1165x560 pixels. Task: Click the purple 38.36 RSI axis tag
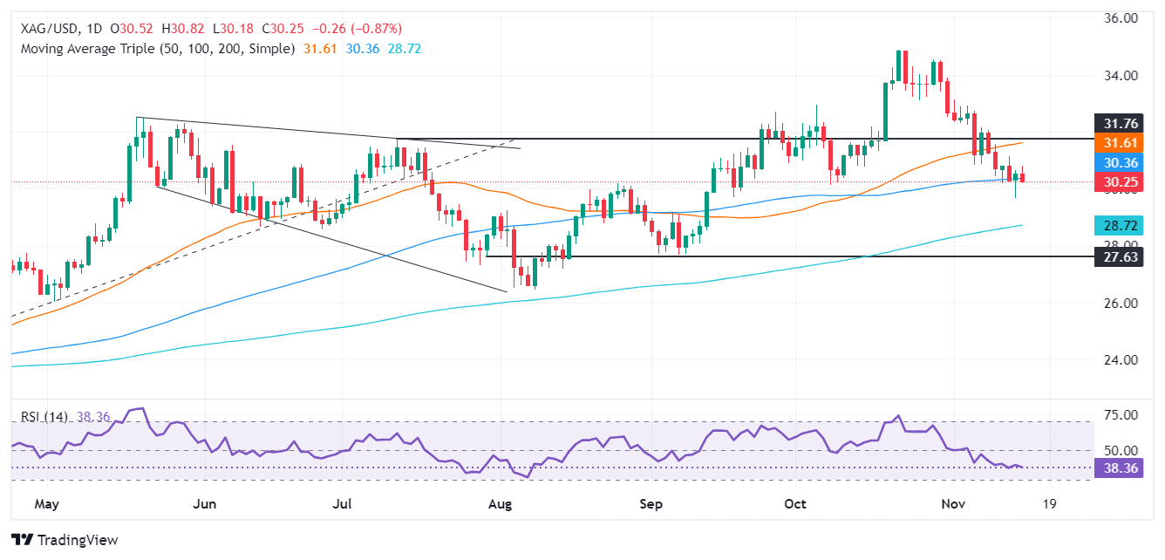[1118, 468]
